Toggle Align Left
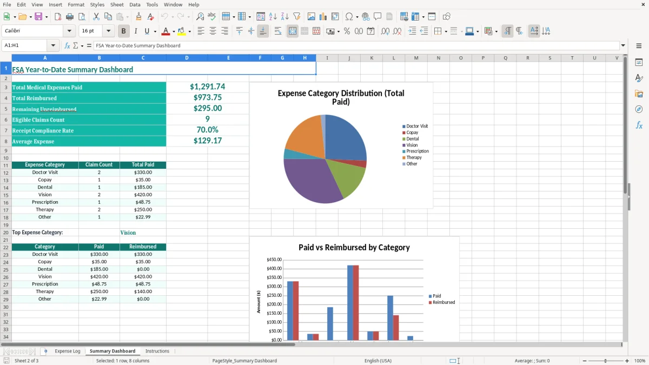 tap(201, 31)
